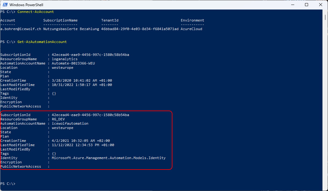This screenshot has width=328, height=191.
Task: Click the loganalytics resource group value
Action: 65,59
